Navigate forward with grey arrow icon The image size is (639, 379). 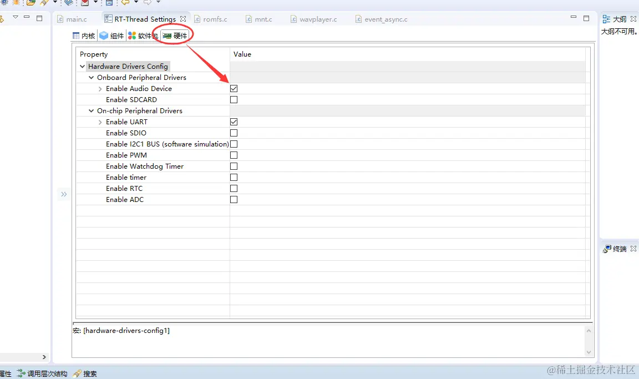click(x=148, y=2)
